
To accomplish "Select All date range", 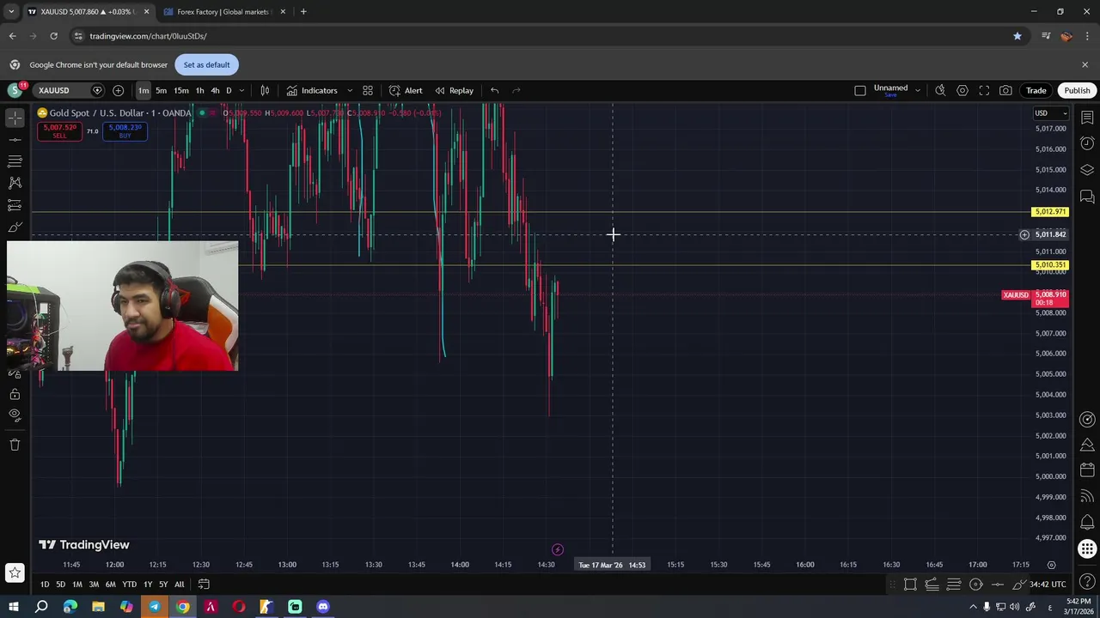I will click(179, 585).
